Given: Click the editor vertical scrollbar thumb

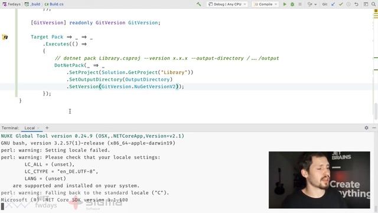Looking at the screenshot, I should pyautogui.click(x=376, y=111).
